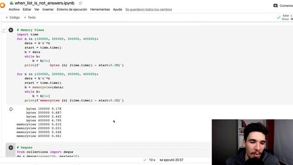293x165 pixels.
Task: Click 'Se guardaron todos los cambios' link
Action: [148, 9]
